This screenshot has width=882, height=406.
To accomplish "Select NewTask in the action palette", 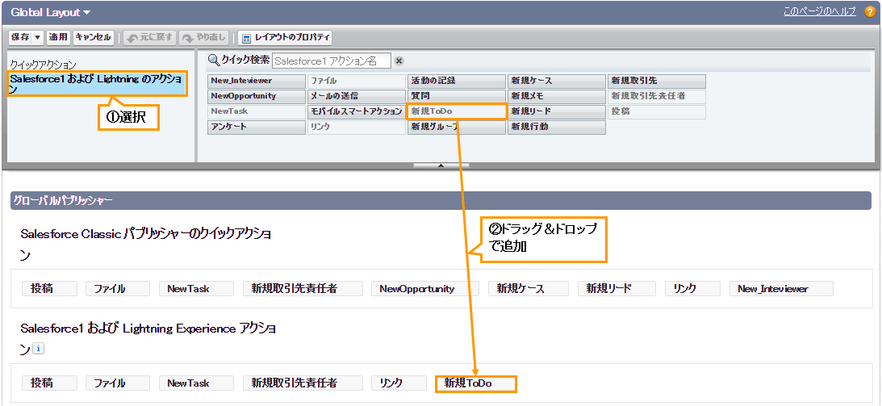I will click(x=257, y=111).
